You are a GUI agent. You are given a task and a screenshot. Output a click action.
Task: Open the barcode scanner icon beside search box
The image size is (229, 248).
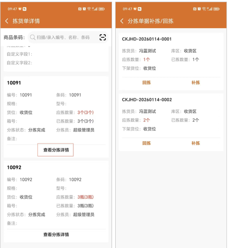(x=103, y=37)
